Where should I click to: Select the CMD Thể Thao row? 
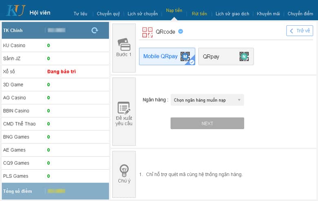[x=55, y=124]
